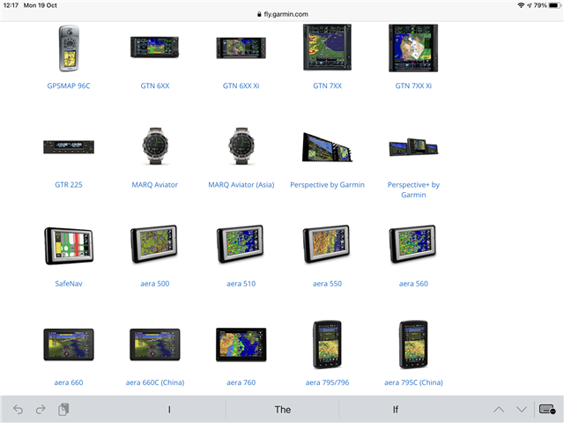Screen dimensions: 564x423
Task: Select the aera 560 device image
Action: coord(412,244)
